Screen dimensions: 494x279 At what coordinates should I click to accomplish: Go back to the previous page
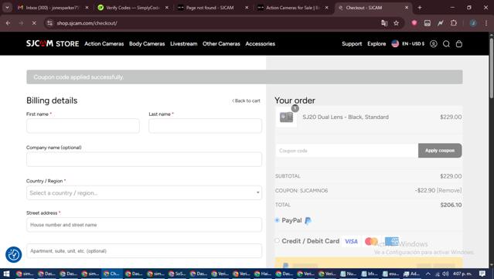click(x=9, y=23)
